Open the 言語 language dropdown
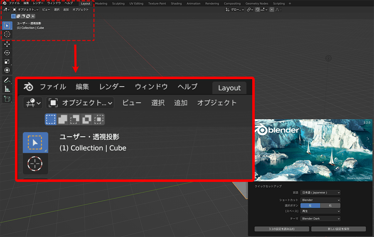Screen dimensions: 374x237 click(x=321, y=193)
